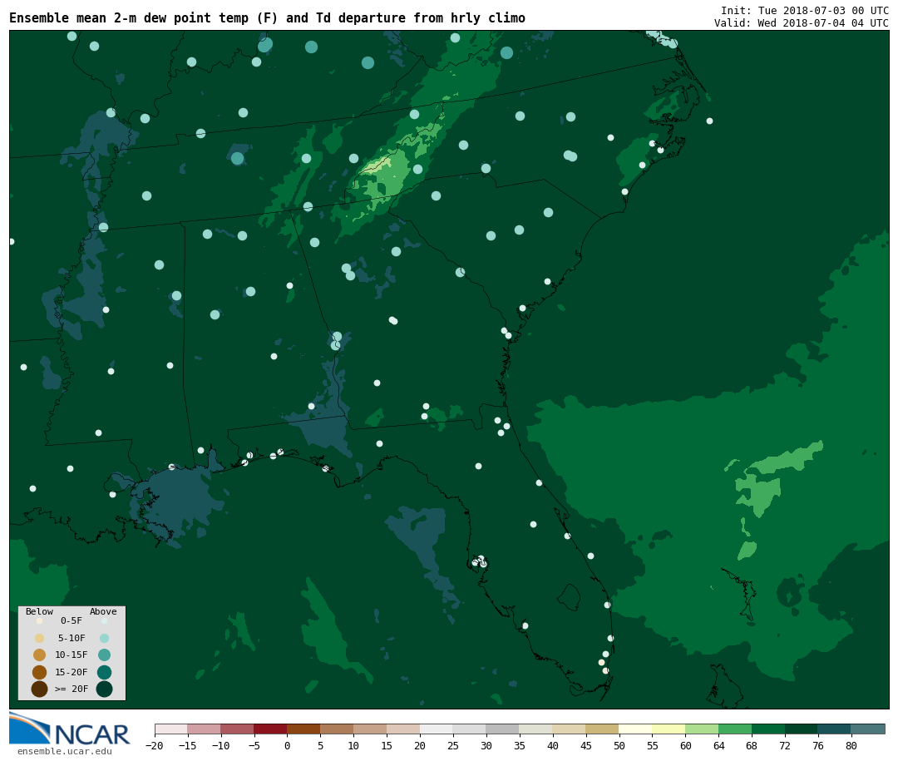Click the "Above" legend column header
Screen dimensions: 898x761
tap(103, 611)
